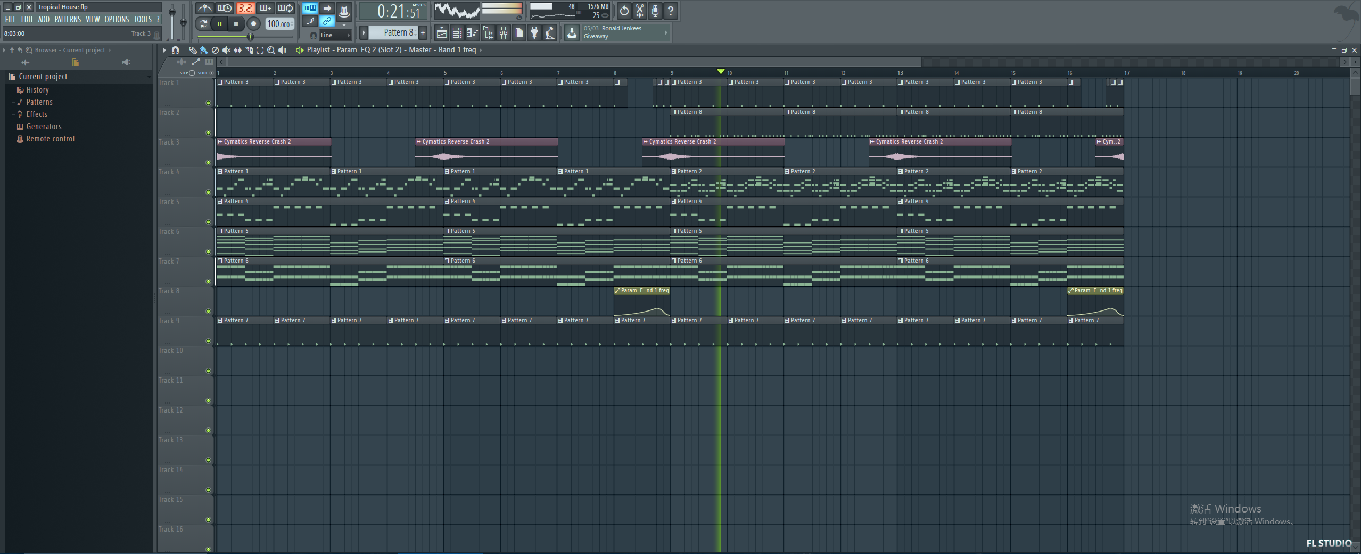
Task: Expand the Patterns item in browser
Action: click(x=39, y=102)
